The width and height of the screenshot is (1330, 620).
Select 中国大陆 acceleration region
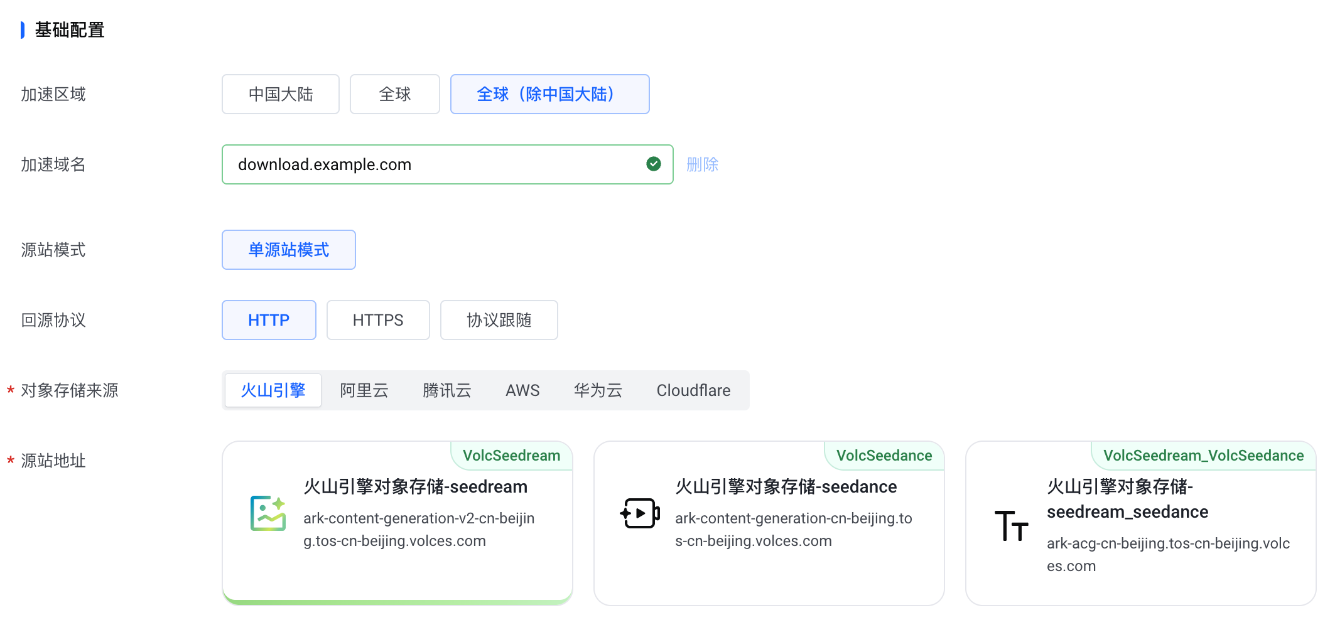click(281, 94)
